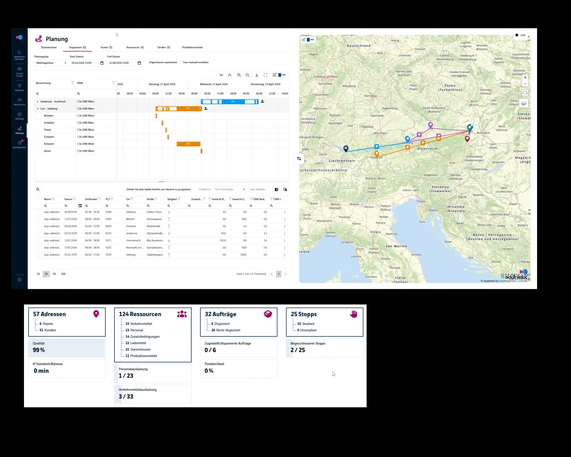Set page size to 10
Viewport: 571px width, 457px height.
tap(38, 274)
